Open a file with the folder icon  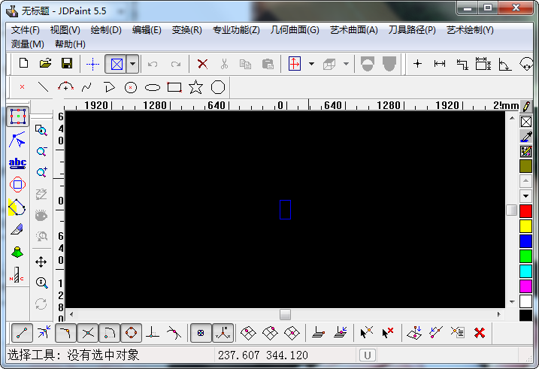click(x=45, y=64)
